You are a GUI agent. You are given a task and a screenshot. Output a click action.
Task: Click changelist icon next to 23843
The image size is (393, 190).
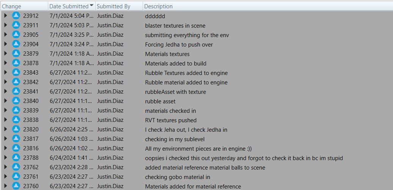pyautogui.click(x=16, y=73)
